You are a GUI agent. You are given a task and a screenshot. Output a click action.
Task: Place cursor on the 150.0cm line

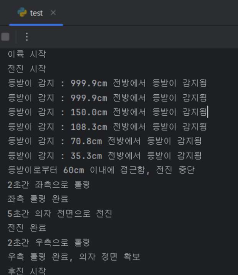tap(107, 112)
